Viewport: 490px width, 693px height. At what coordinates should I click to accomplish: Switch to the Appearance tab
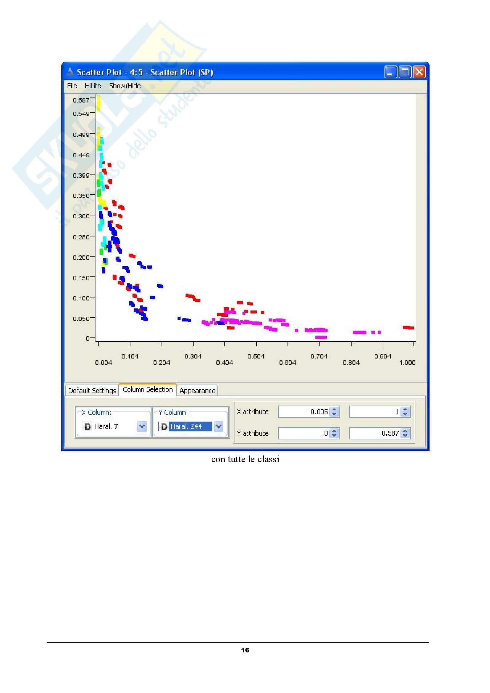[197, 390]
